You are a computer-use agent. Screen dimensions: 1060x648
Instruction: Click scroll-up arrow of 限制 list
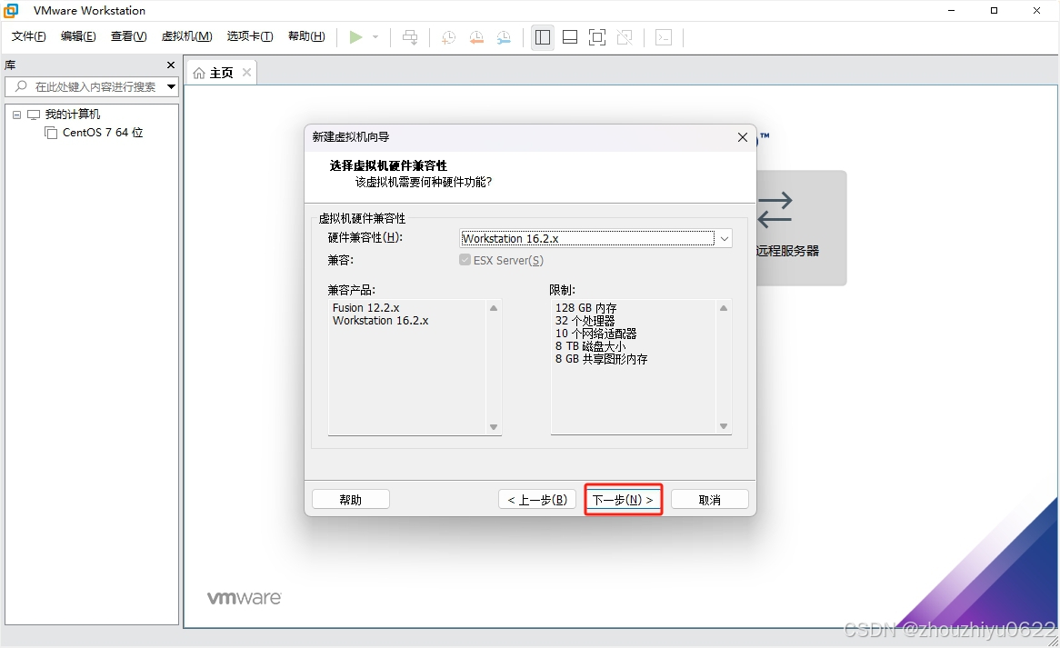(724, 308)
